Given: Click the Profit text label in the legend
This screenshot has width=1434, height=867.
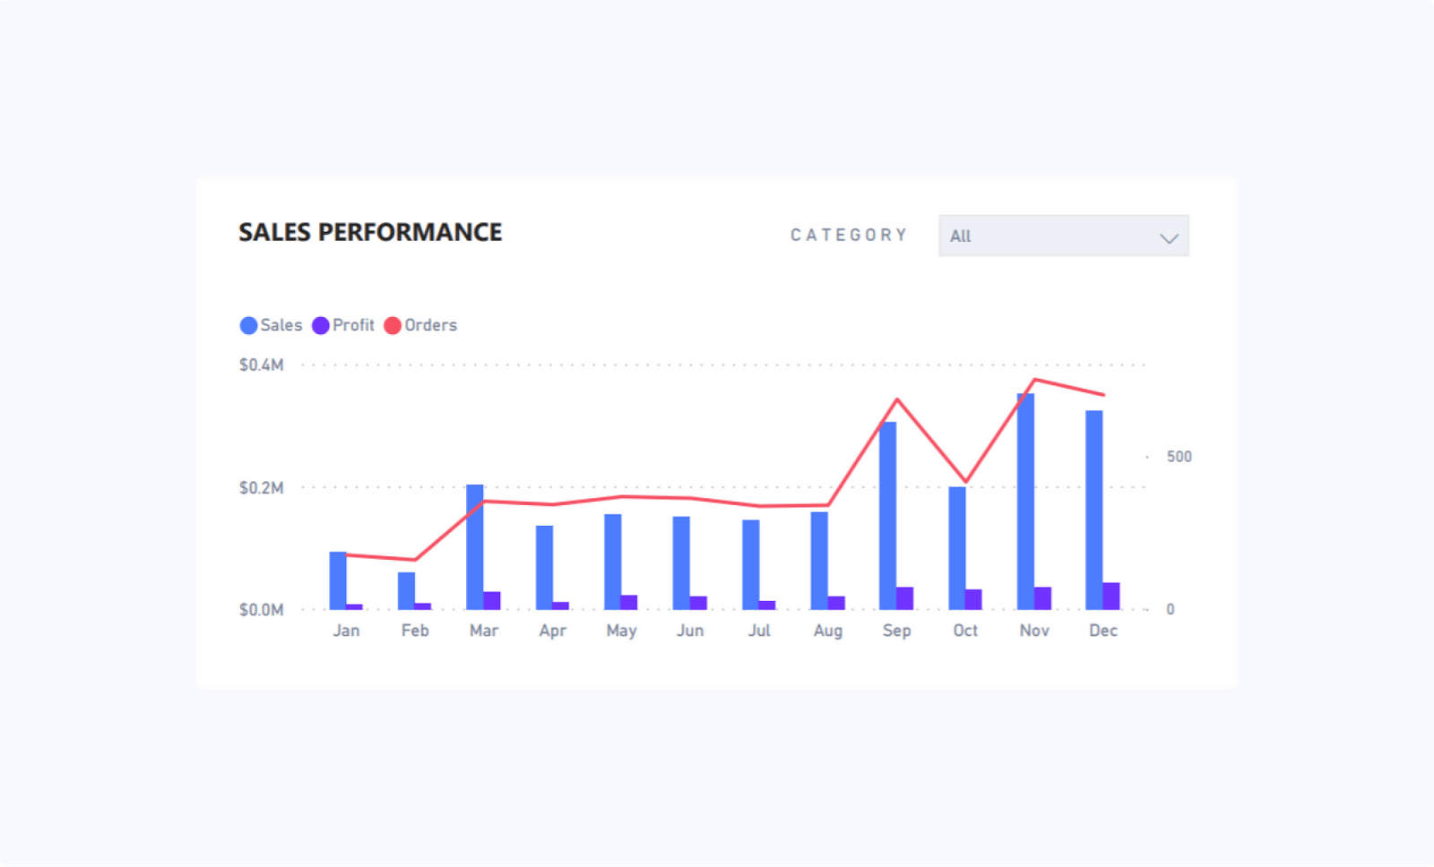Looking at the screenshot, I should pos(353,325).
